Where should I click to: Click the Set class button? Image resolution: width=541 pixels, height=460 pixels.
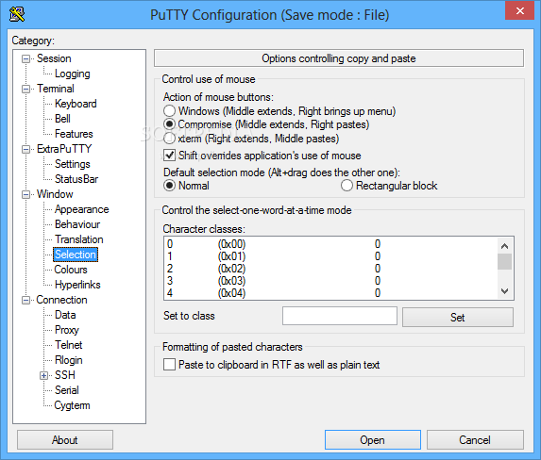pyautogui.click(x=458, y=317)
